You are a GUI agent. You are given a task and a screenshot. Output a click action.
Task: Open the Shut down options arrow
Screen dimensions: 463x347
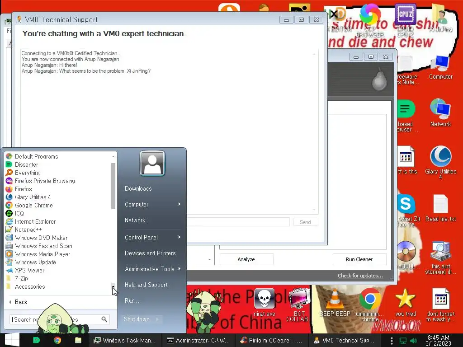pos(157,319)
